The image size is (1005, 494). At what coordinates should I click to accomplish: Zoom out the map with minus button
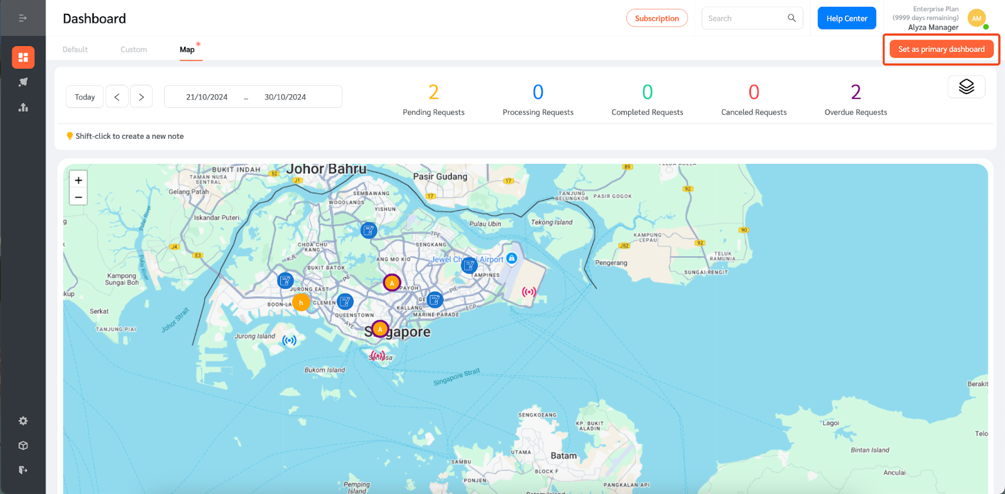(x=79, y=196)
